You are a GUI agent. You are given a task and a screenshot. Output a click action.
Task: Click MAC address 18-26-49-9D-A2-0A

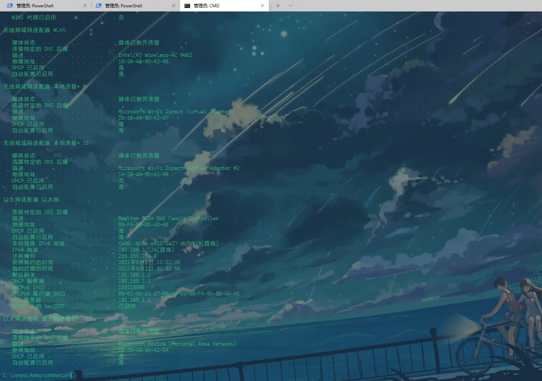tap(143, 350)
